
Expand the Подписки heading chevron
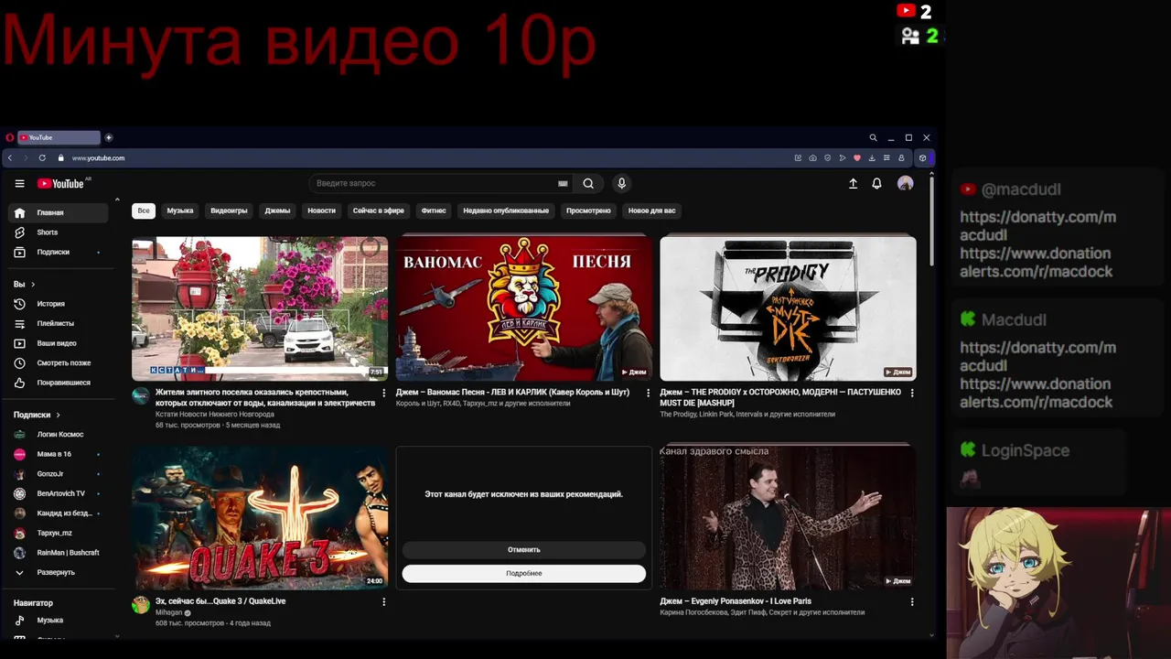coord(59,415)
